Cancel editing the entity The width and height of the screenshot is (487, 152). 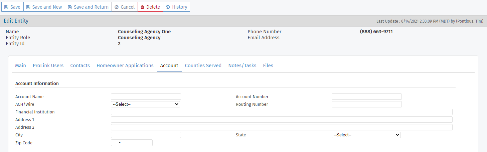pyautogui.click(x=125, y=7)
